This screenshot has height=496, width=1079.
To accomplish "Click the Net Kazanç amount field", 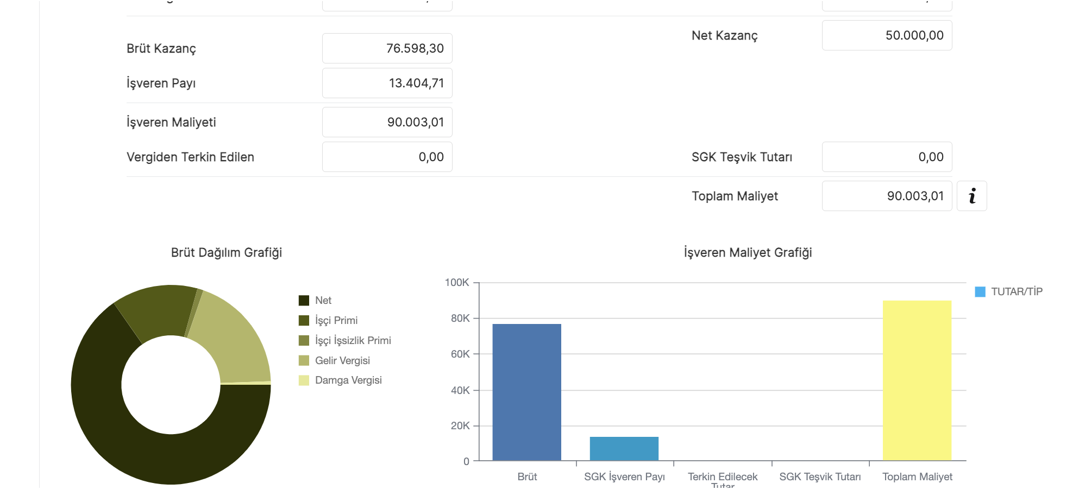I will [887, 35].
